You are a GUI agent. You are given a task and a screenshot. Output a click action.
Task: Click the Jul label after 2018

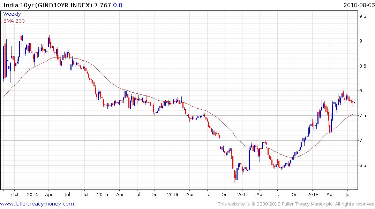[348, 195]
